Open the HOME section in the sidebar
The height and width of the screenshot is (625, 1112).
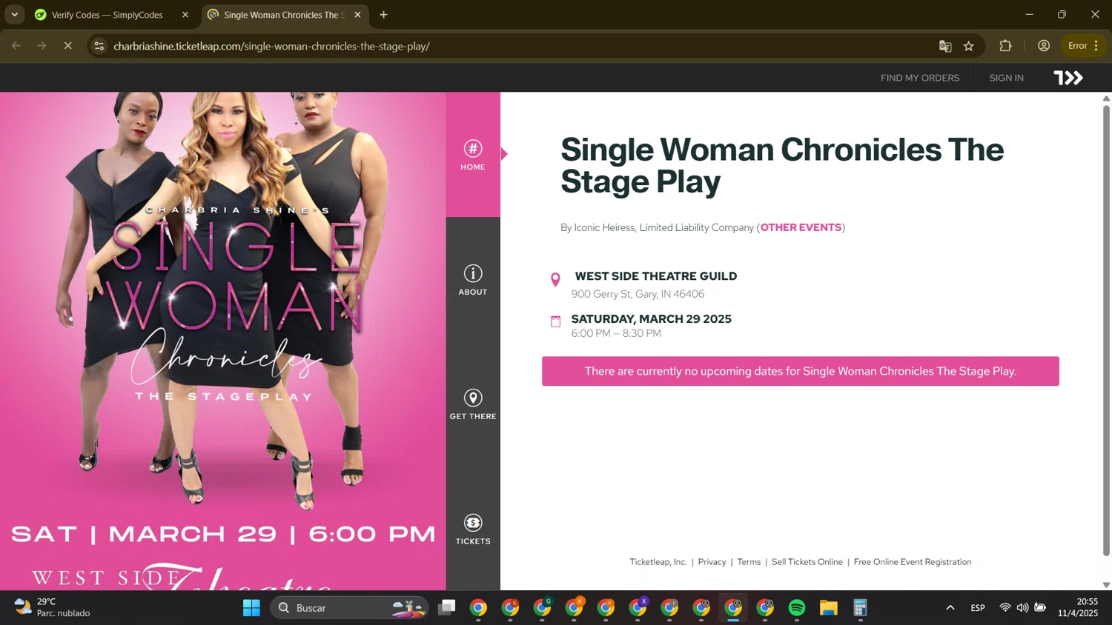[473, 155]
